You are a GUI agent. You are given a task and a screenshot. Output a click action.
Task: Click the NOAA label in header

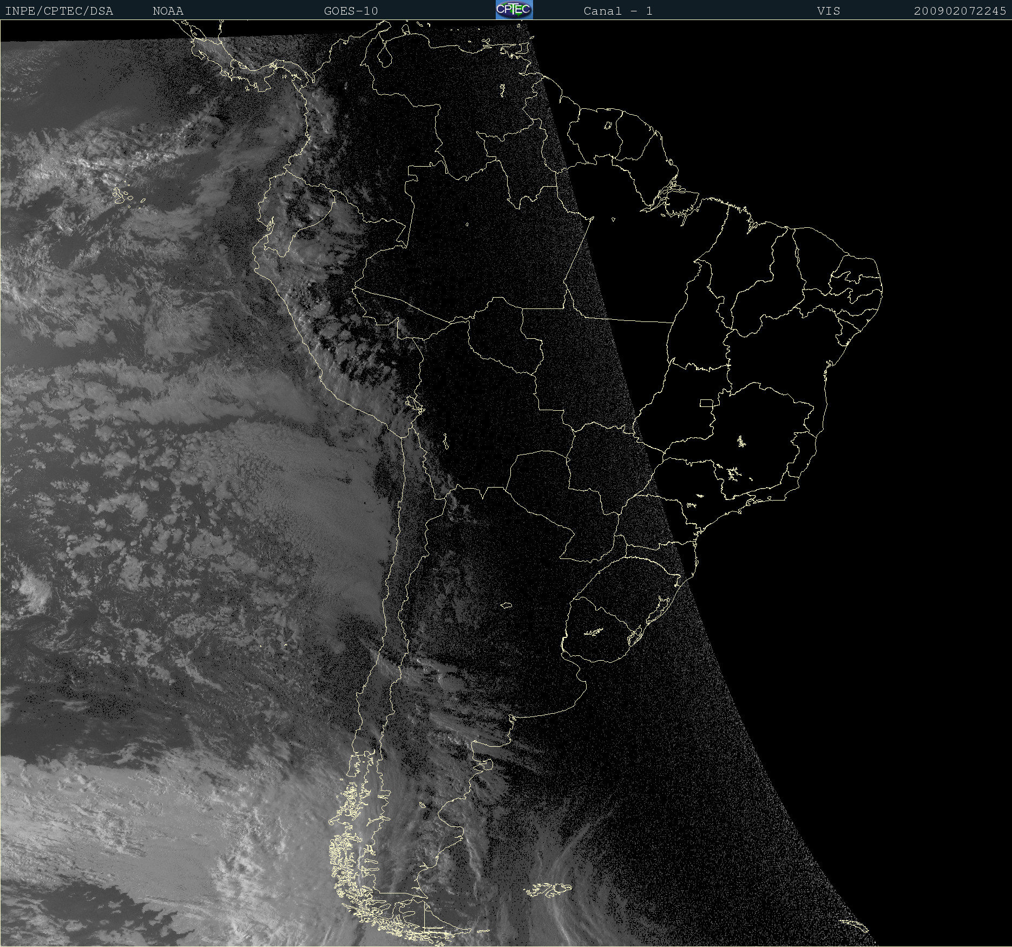pos(168,11)
